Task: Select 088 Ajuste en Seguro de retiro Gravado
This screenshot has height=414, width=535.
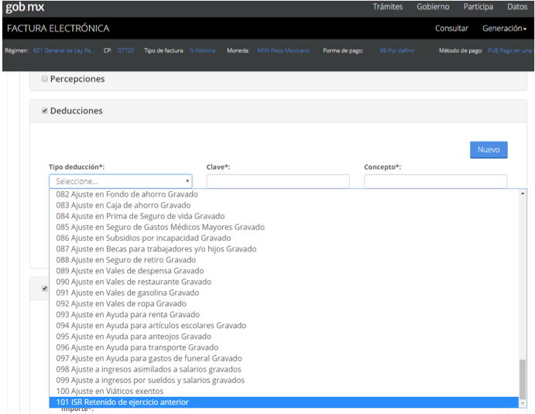Action: point(284,260)
